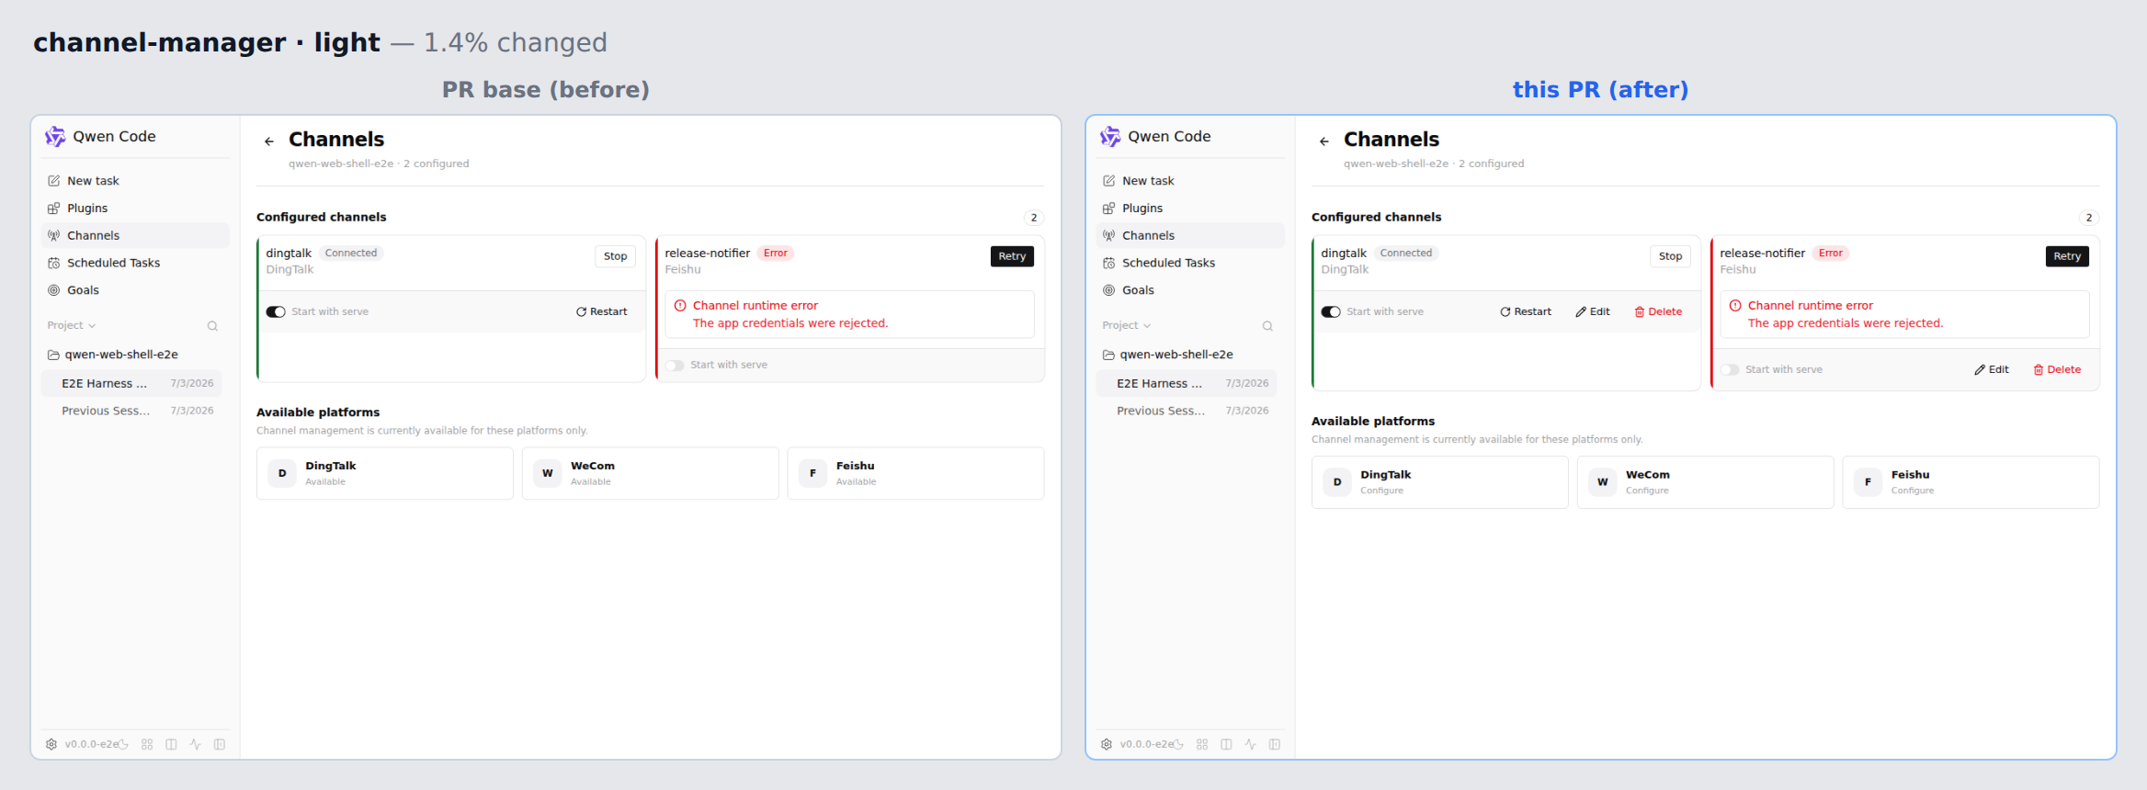Click back arrow beside Channels, before panel
Screen dimensions: 2147x790
click(x=269, y=141)
